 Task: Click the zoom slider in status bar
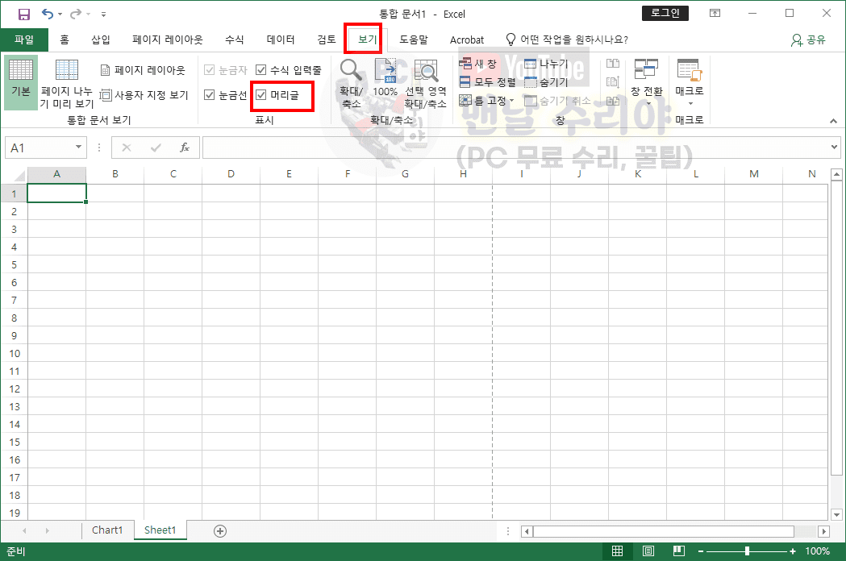pyautogui.click(x=747, y=551)
